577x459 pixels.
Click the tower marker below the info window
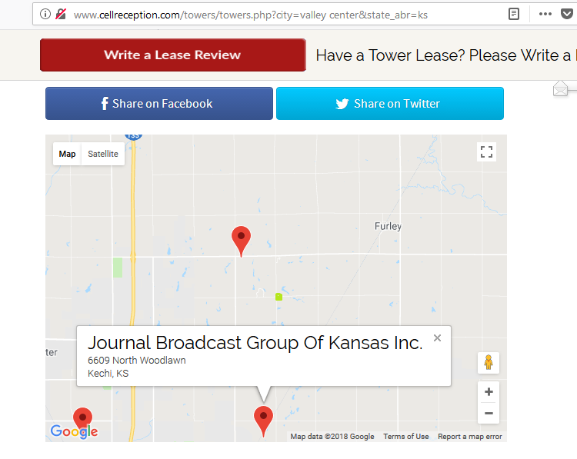(263, 420)
